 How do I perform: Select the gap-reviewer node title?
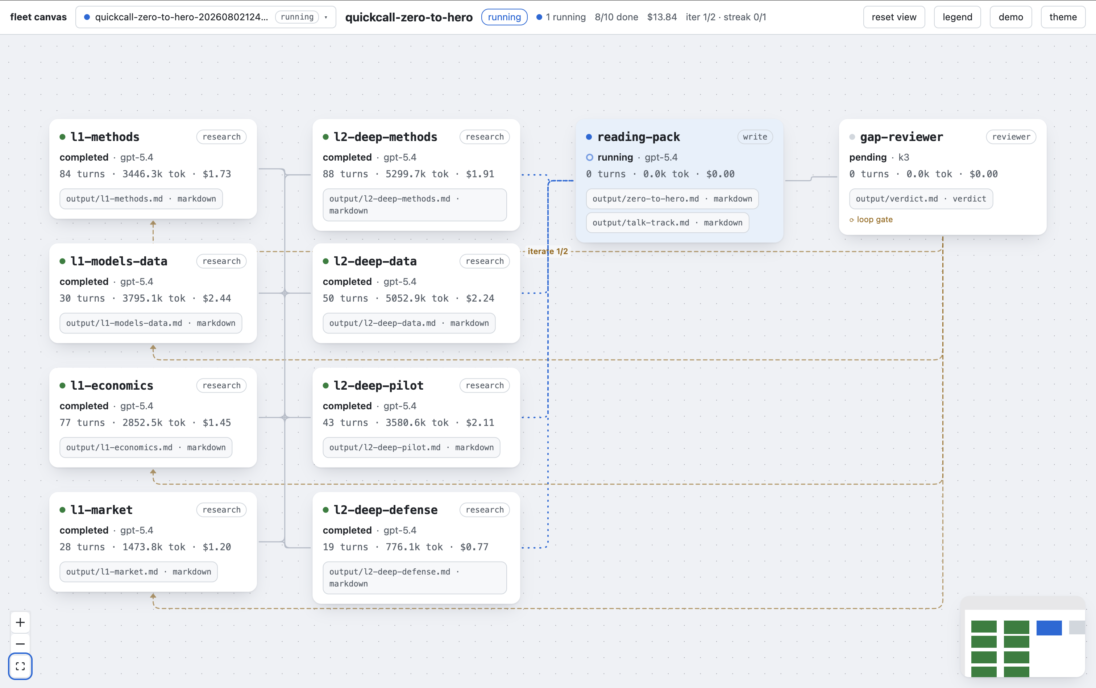coord(901,137)
